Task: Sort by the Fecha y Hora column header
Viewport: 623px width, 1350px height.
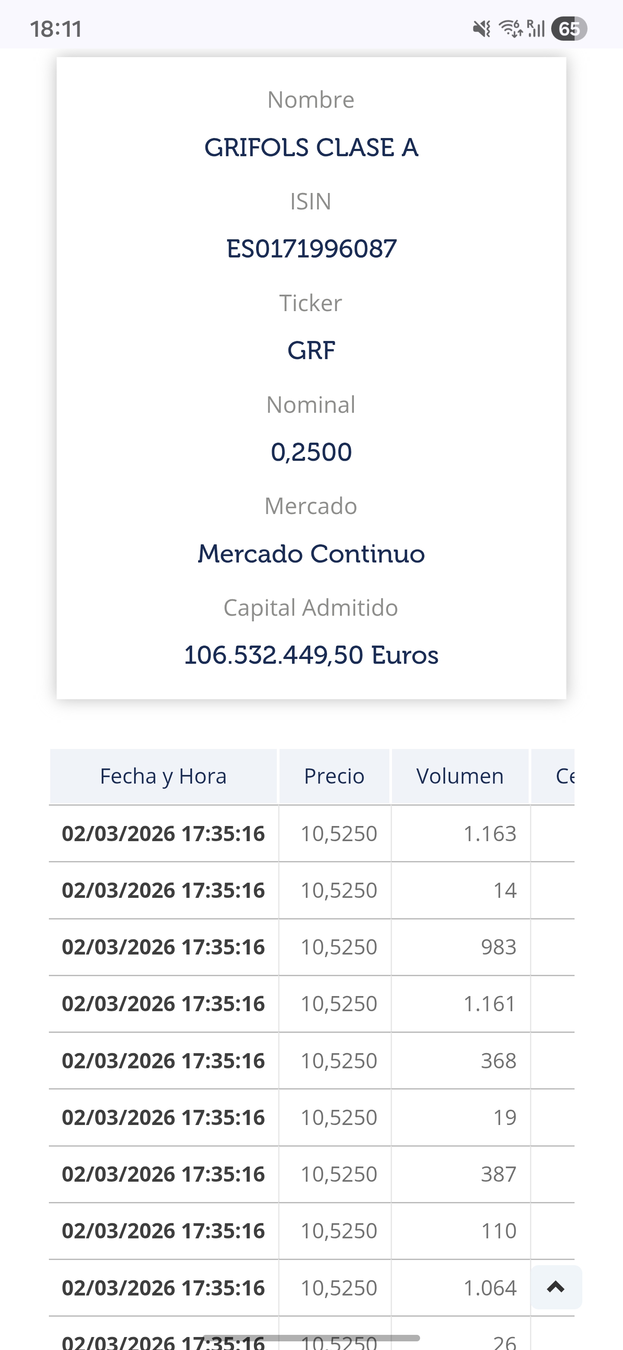Action: tap(164, 776)
